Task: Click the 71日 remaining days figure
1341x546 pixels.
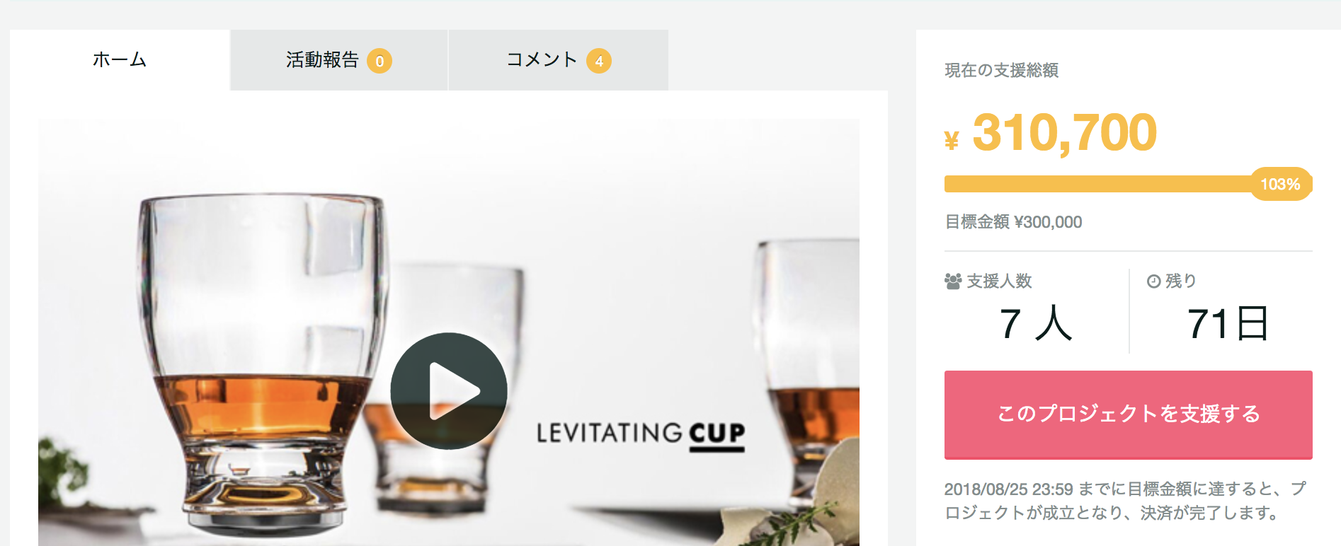Action: click(1228, 323)
